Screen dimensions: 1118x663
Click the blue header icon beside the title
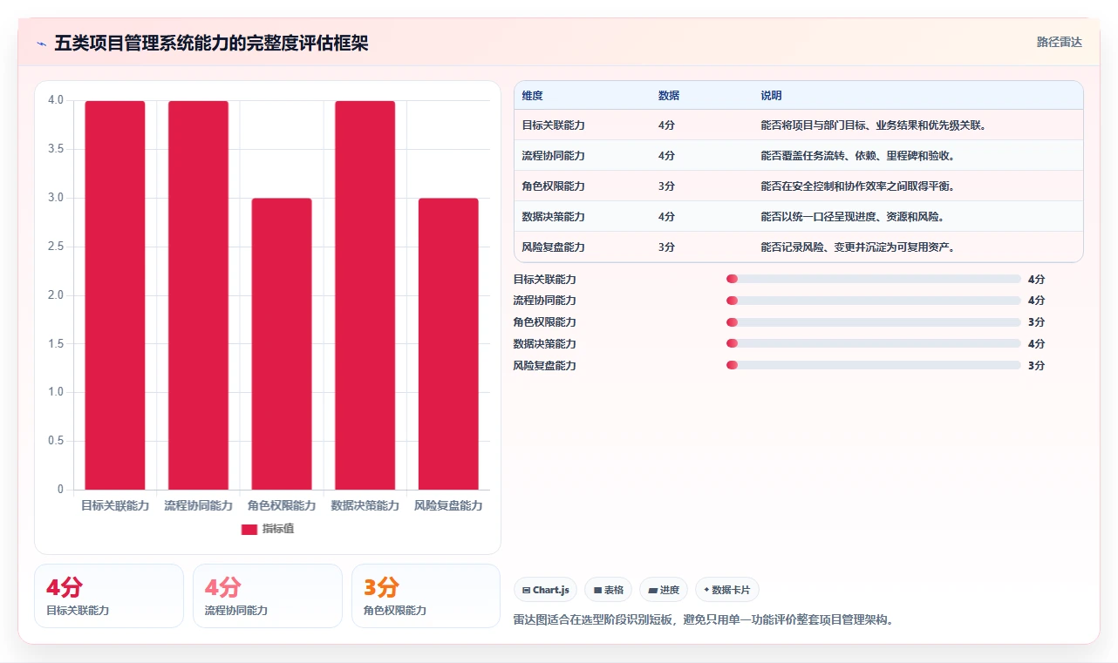(x=41, y=44)
